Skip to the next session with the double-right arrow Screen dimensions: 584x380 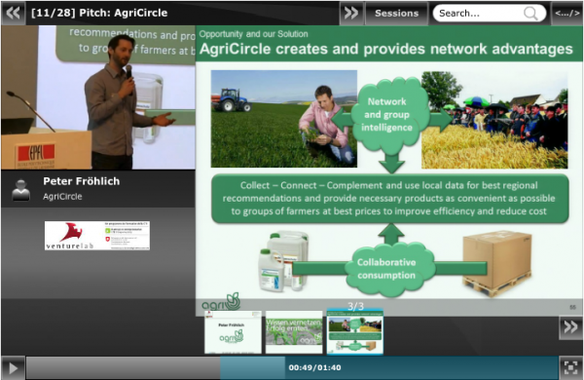point(351,13)
